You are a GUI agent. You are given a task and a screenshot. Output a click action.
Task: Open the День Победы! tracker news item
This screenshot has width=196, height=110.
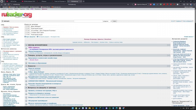tap(36, 27)
